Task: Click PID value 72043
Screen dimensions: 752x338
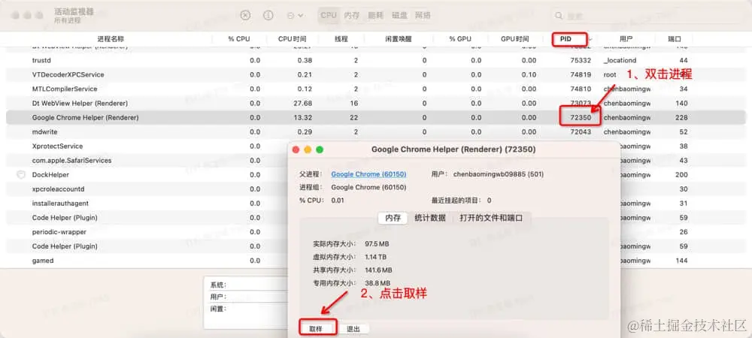Action: 581,131
